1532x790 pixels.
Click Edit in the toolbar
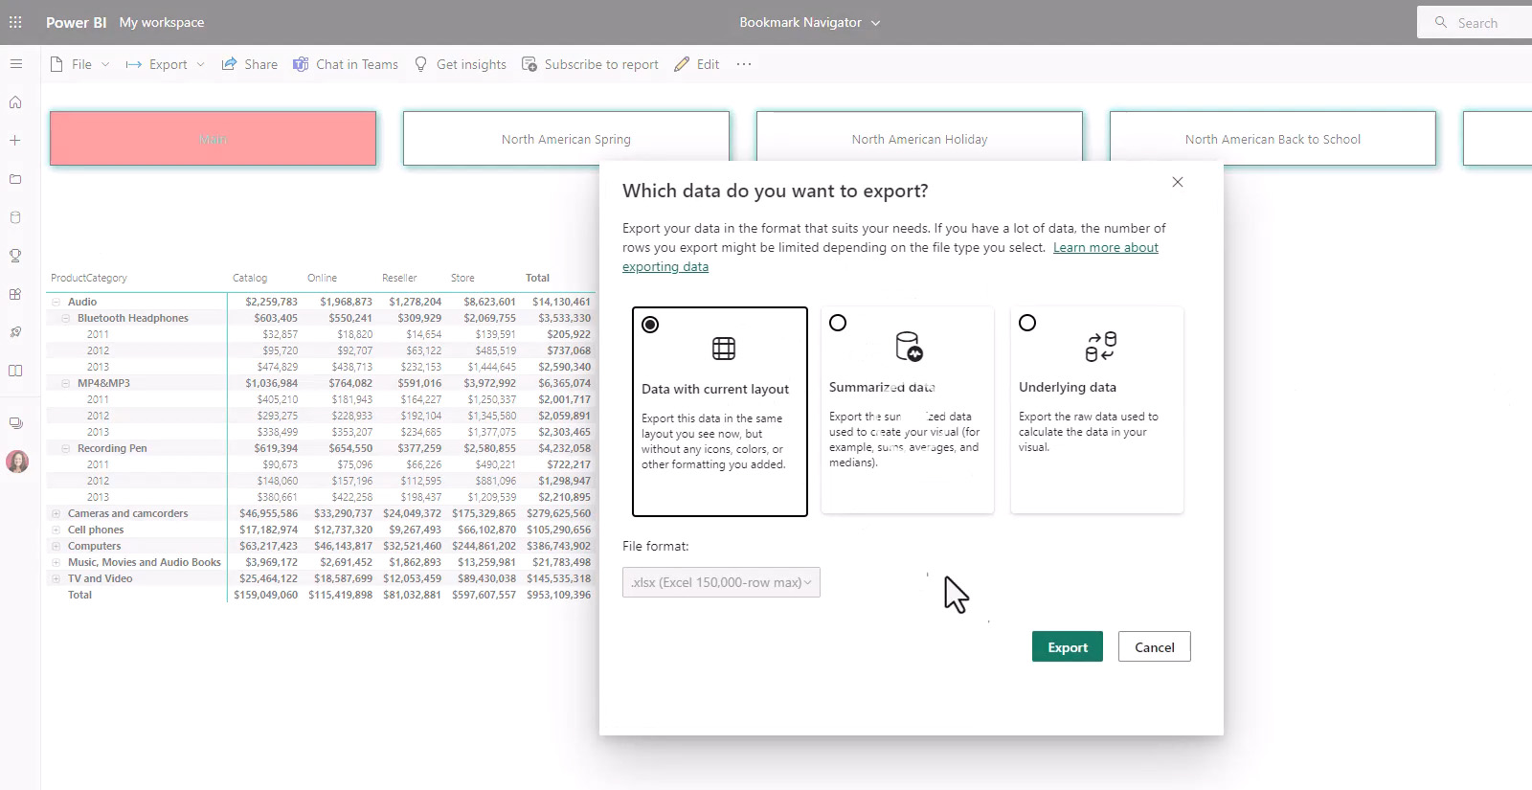[697, 64]
